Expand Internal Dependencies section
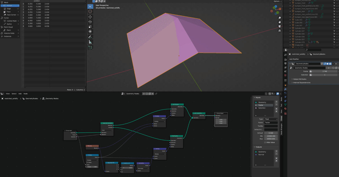 point(302,83)
